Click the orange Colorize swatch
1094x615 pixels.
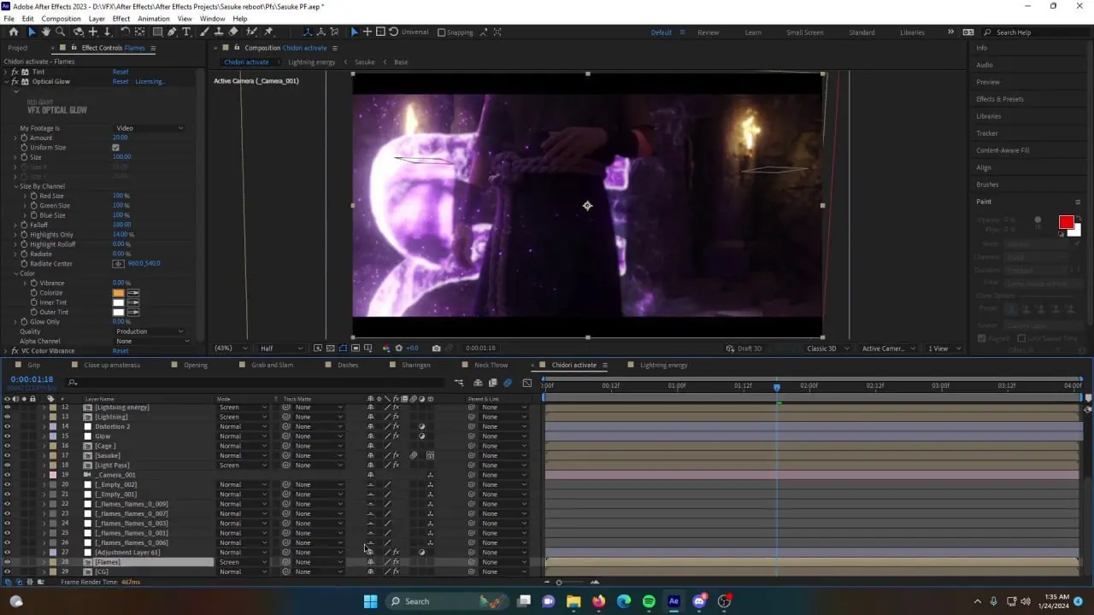119,293
